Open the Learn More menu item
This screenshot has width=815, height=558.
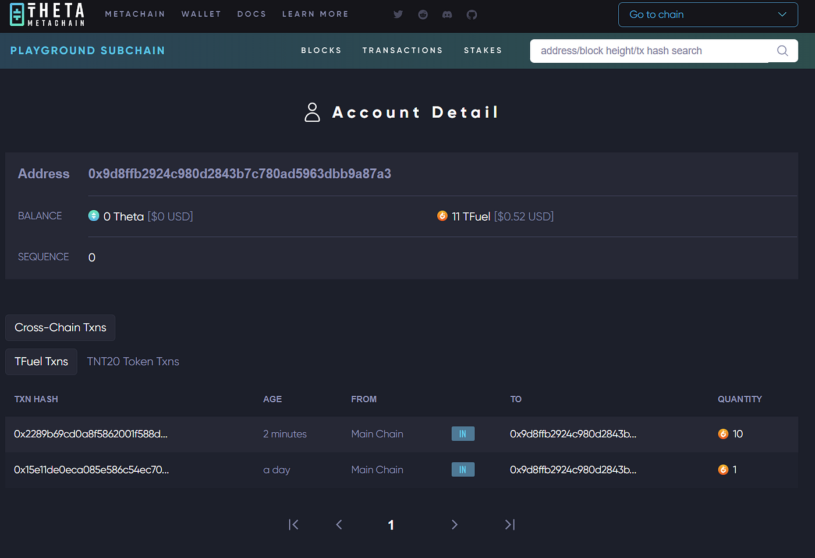tap(316, 14)
